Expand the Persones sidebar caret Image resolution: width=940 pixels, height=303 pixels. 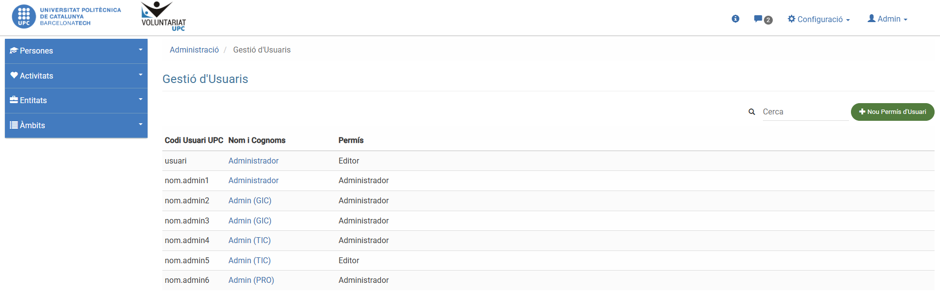(x=140, y=50)
